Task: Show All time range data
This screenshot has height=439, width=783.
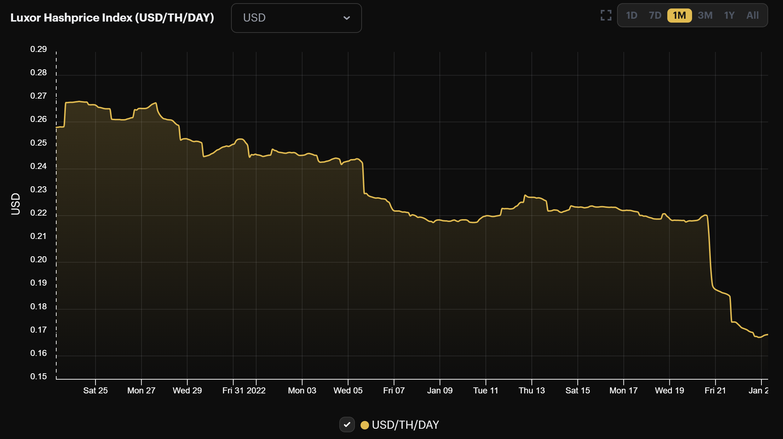Action: [753, 16]
